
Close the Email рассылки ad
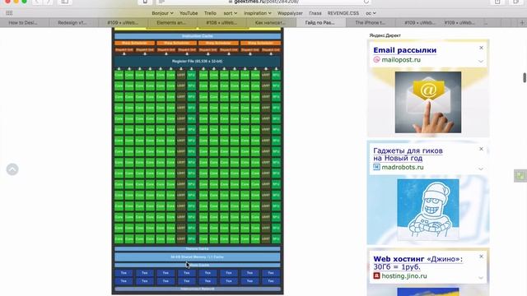[481, 48]
